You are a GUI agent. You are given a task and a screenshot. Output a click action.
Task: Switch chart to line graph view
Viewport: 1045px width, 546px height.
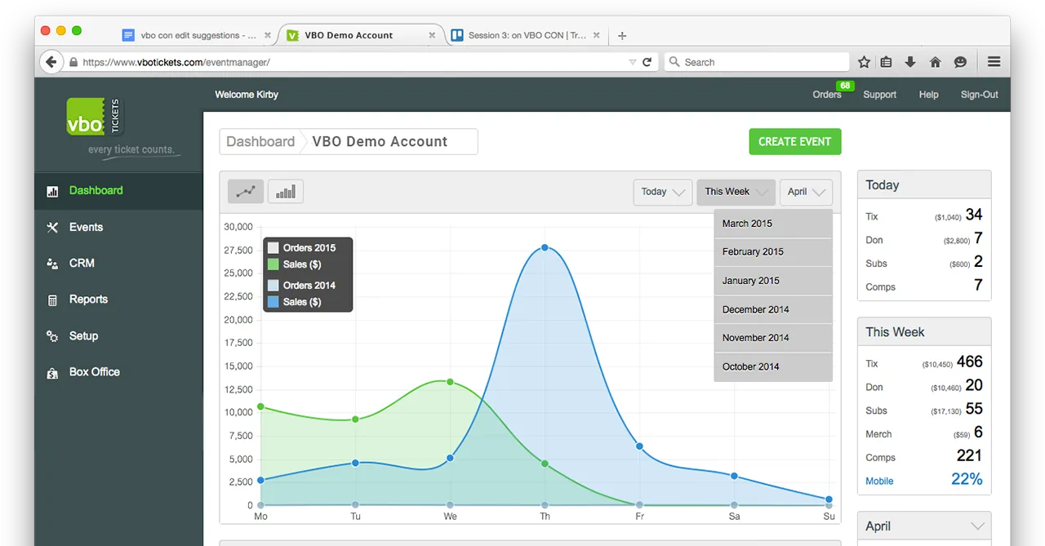point(246,191)
